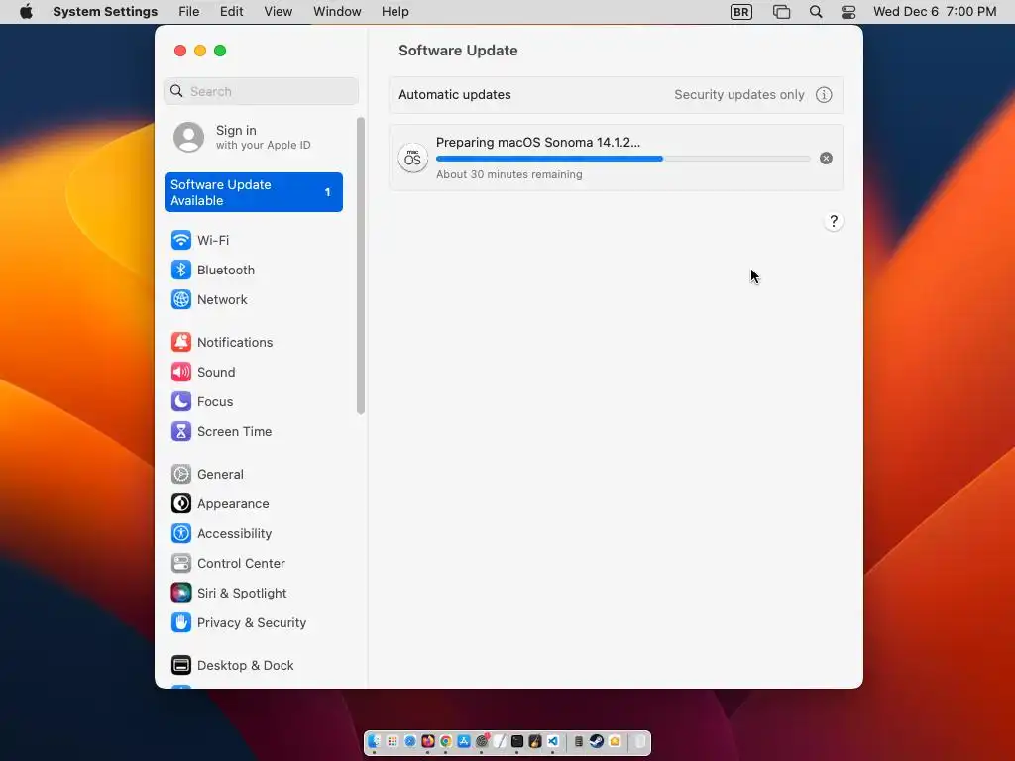The height and width of the screenshot is (761, 1015).
Task: Click the date and time clock
Action: [x=934, y=12]
